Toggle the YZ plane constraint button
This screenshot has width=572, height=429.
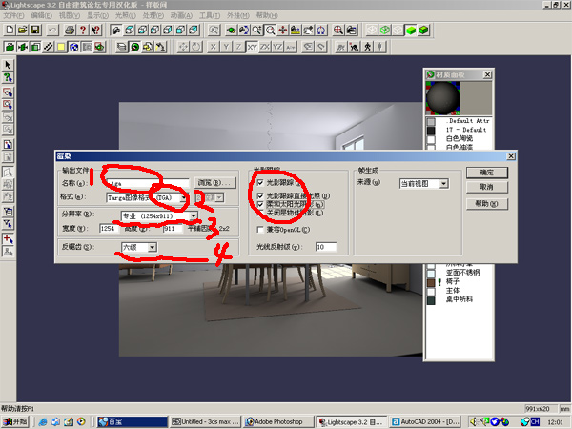click(x=277, y=48)
